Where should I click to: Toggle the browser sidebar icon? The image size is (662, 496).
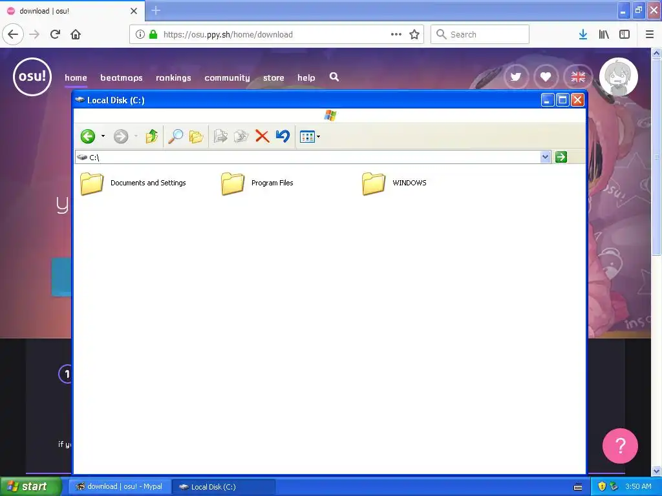click(x=625, y=34)
